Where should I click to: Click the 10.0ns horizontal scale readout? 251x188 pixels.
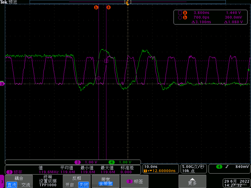pos(151,167)
